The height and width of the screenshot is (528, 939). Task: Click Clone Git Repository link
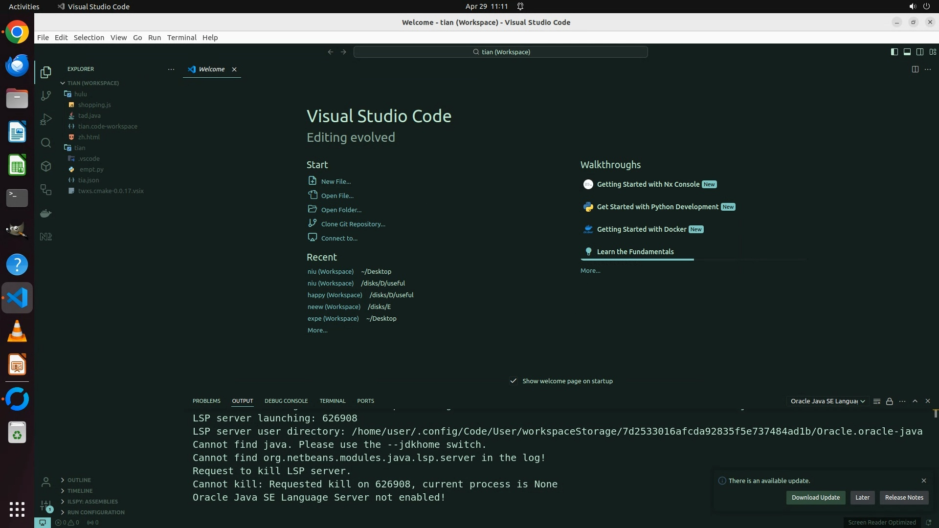click(353, 224)
